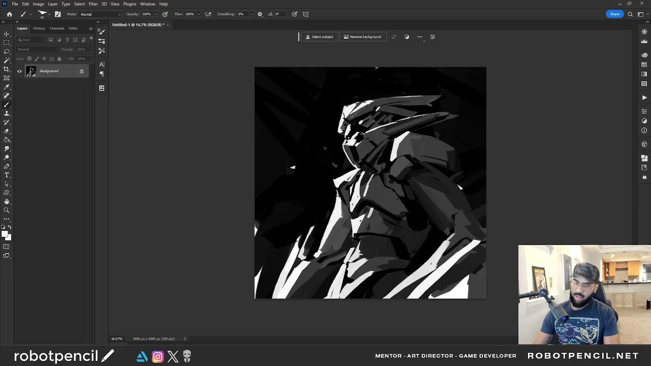Select the Rectangular Marquee tool
The width and height of the screenshot is (651, 366).
click(x=7, y=43)
